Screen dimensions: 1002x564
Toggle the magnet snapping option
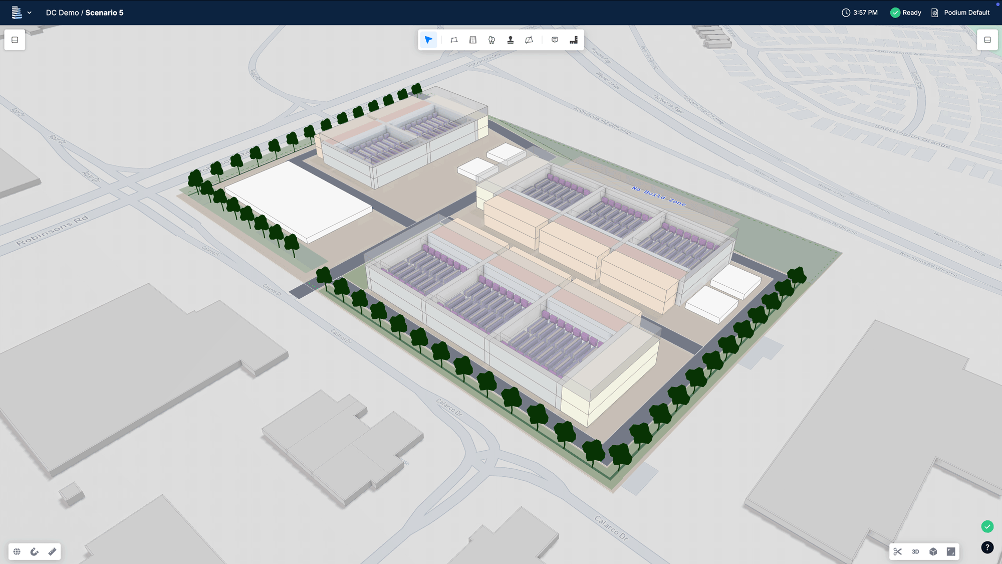34,551
